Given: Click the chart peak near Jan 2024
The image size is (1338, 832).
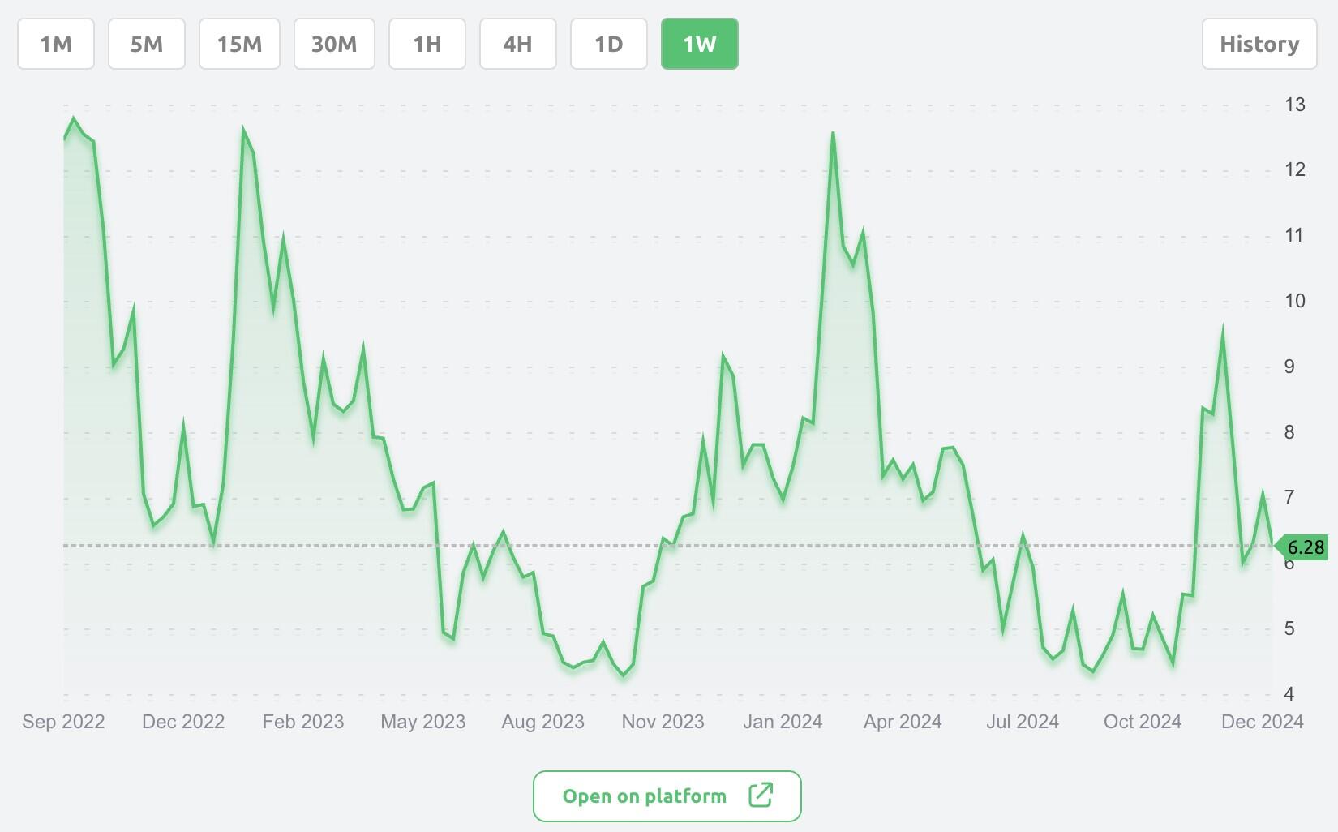Looking at the screenshot, I should point(833,135).
